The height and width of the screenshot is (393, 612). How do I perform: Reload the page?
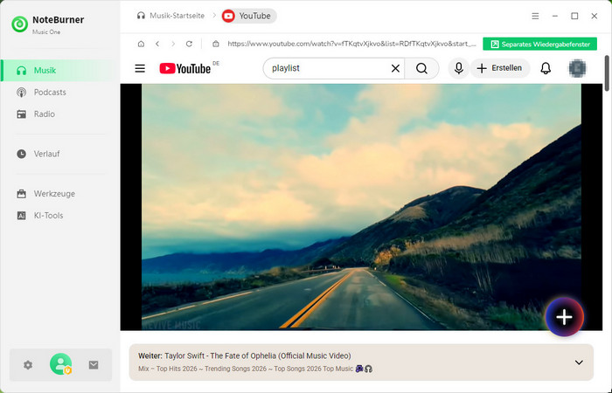tap(190, 44)
